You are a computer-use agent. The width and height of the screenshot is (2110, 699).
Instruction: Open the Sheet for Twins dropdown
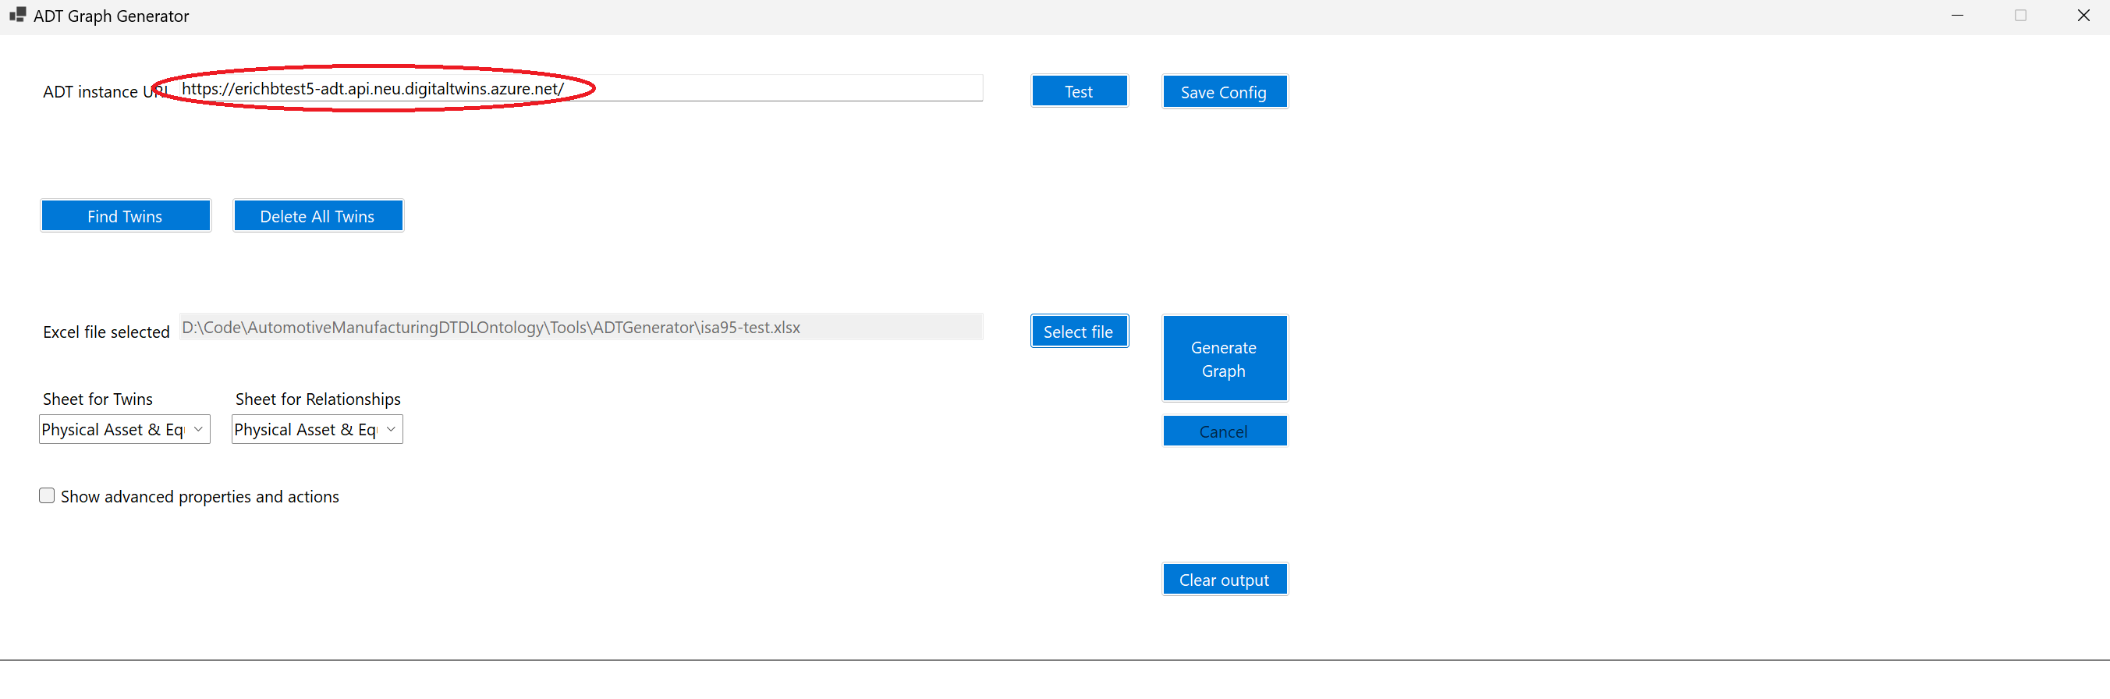(125, 429)
